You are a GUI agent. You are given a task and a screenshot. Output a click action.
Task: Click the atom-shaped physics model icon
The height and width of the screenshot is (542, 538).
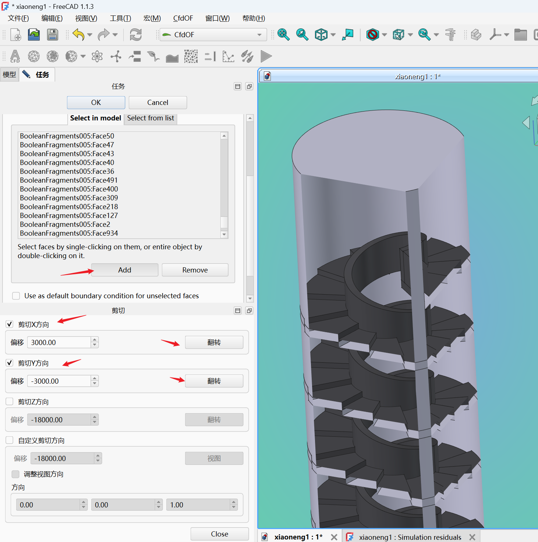(97, 56)
